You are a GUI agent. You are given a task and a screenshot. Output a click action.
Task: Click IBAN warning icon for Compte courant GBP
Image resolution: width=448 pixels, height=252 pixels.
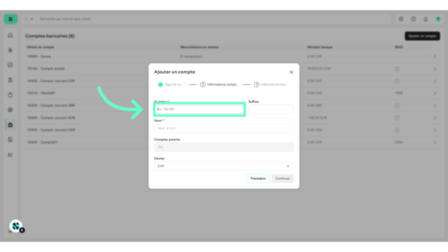pyautogui.click(x=397, y=106)
